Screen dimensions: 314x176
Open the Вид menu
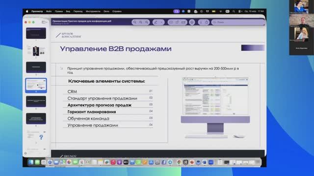(68, 11)
